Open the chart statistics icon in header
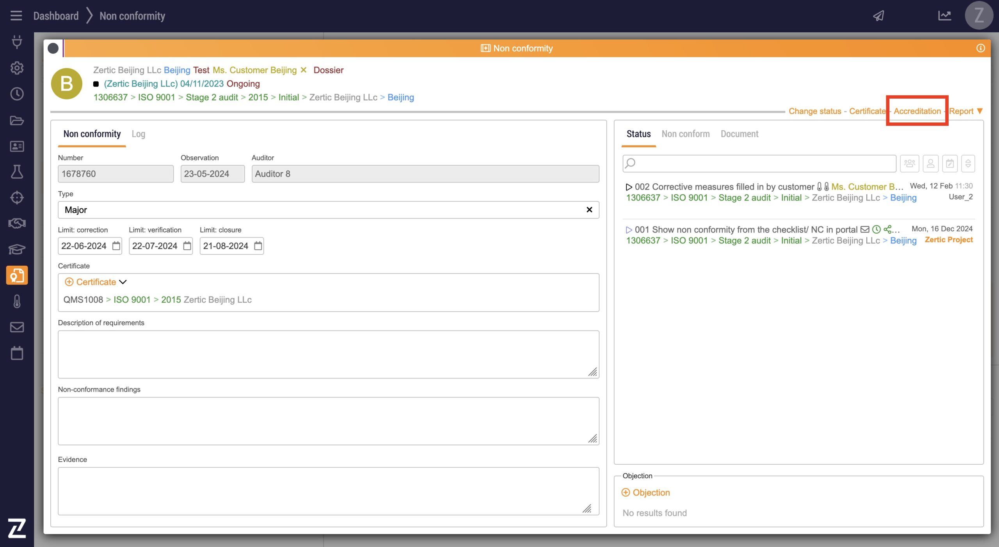This screenshot has height=547, width=999. click(x=944, y=16)
